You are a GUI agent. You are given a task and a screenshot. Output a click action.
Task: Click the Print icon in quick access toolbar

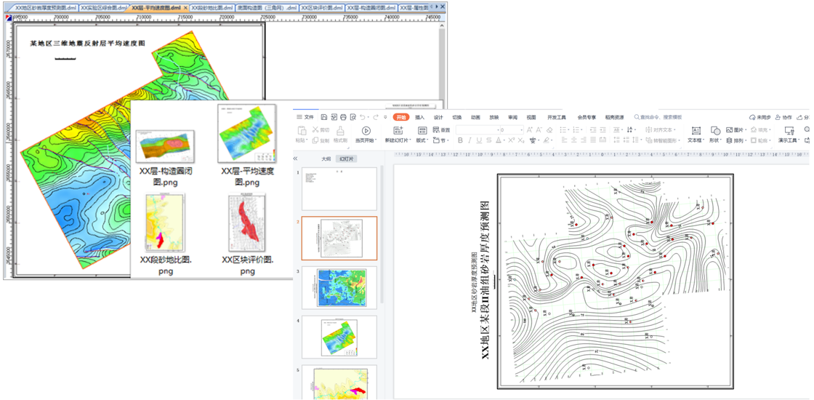[343, 117]
